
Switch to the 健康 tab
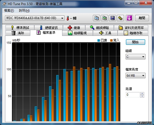point(74,28)
